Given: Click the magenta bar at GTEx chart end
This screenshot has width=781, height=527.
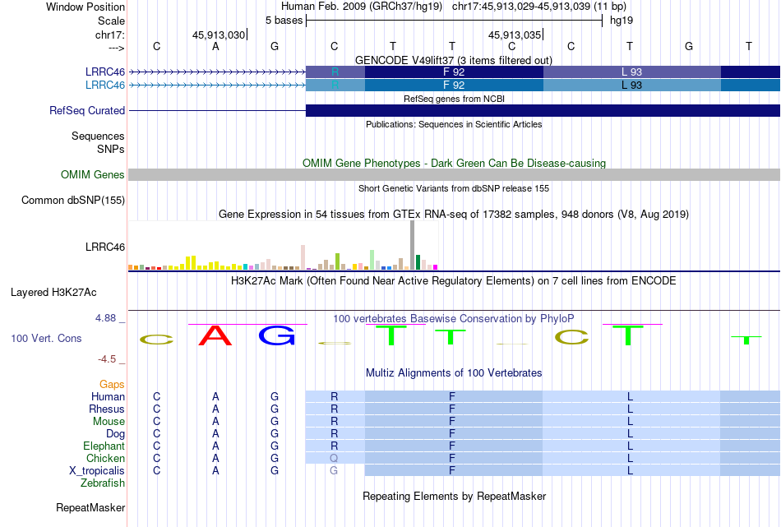Looking at the screenshot, I should point(436,267).
